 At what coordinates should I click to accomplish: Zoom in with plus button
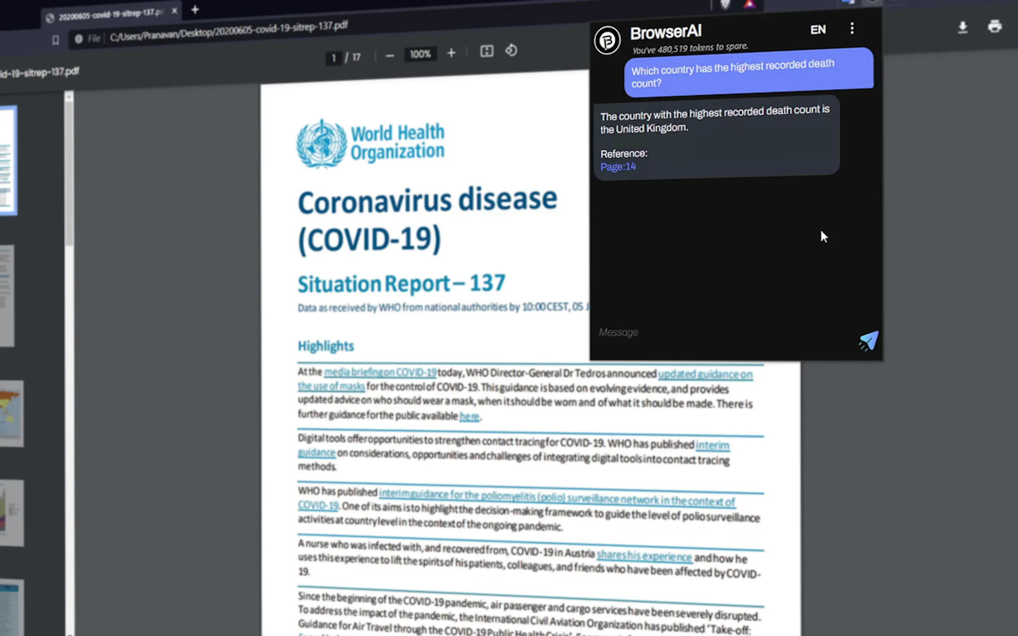(x=451, y=53)
